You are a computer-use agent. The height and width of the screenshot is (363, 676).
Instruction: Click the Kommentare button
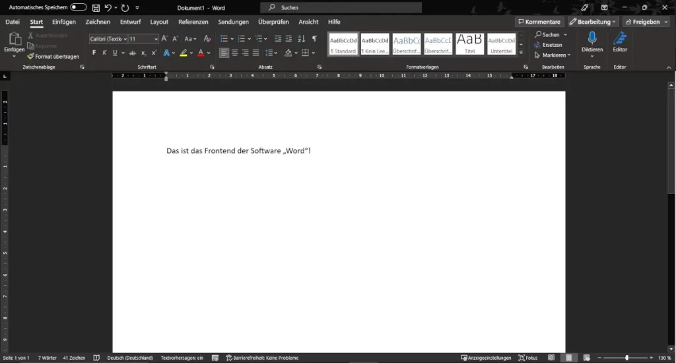click(x=539, y=22)
